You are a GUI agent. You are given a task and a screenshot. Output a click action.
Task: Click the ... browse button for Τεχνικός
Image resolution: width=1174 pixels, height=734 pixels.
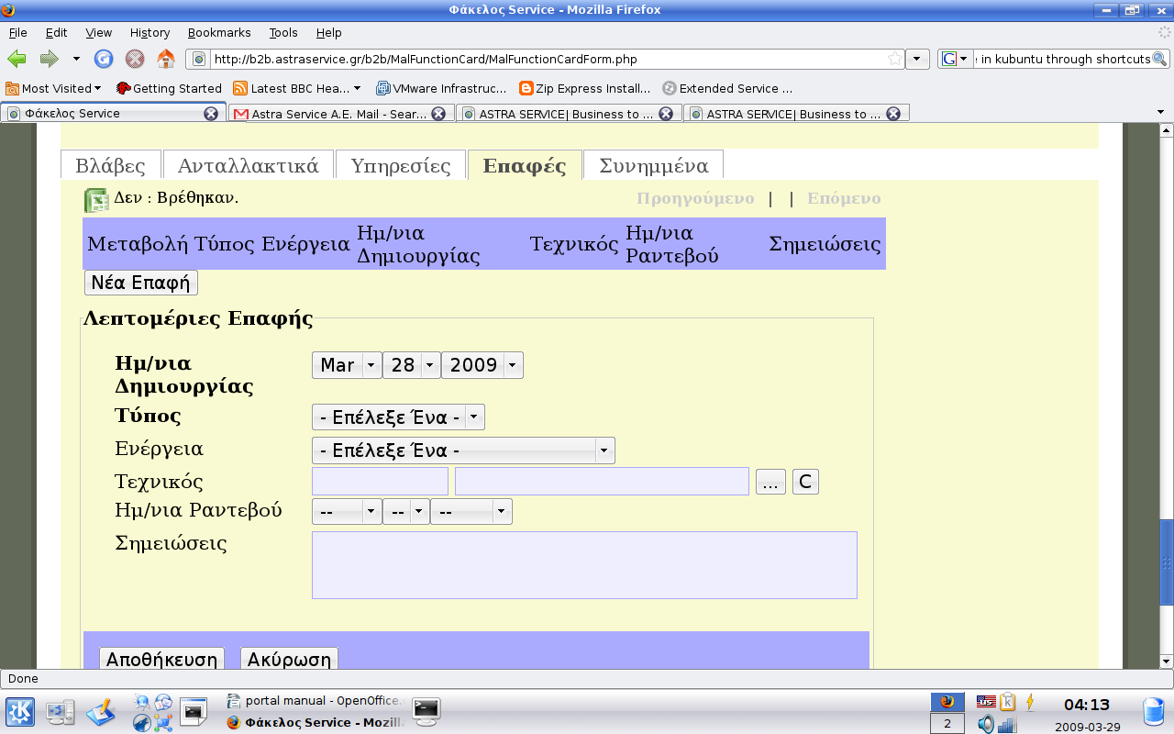(770, 482)
